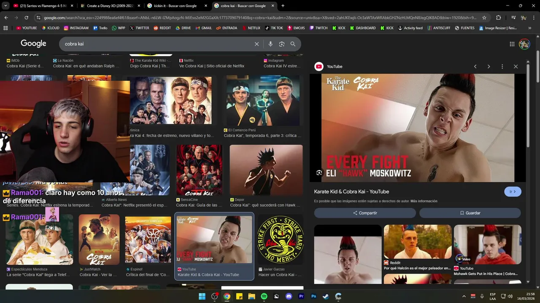Open the taskbar volume control

coord(510,296)
